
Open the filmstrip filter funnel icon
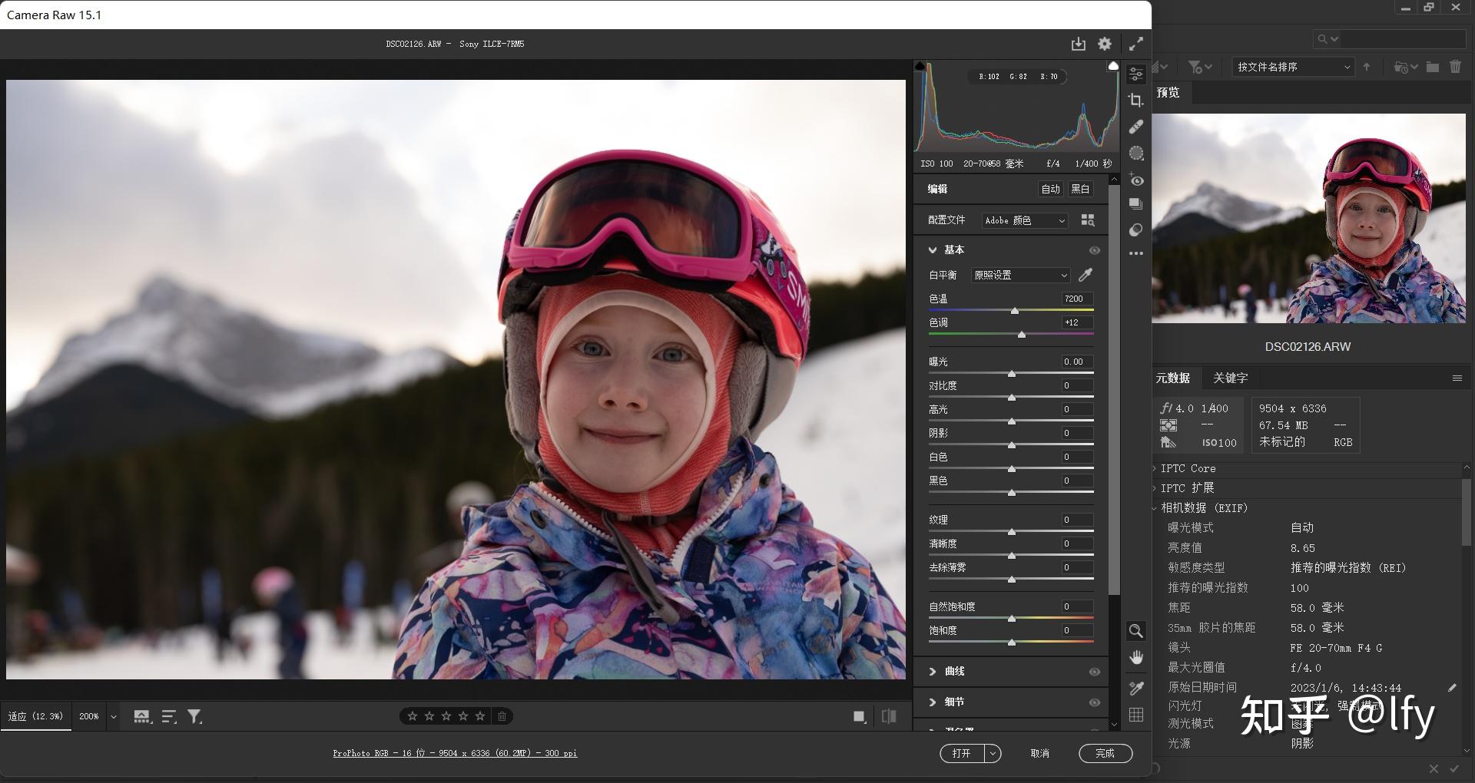tap(195, 717)
